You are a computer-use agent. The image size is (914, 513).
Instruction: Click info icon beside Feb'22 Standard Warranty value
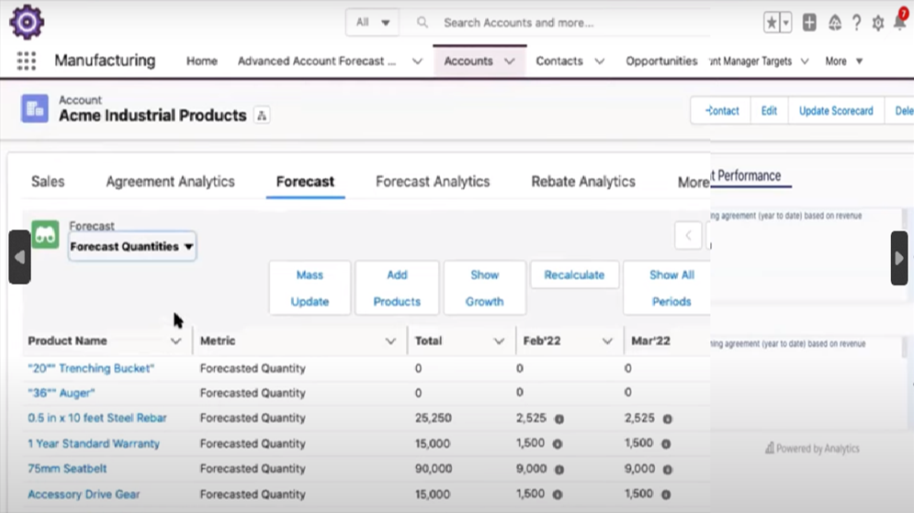(x=558, y=443)
